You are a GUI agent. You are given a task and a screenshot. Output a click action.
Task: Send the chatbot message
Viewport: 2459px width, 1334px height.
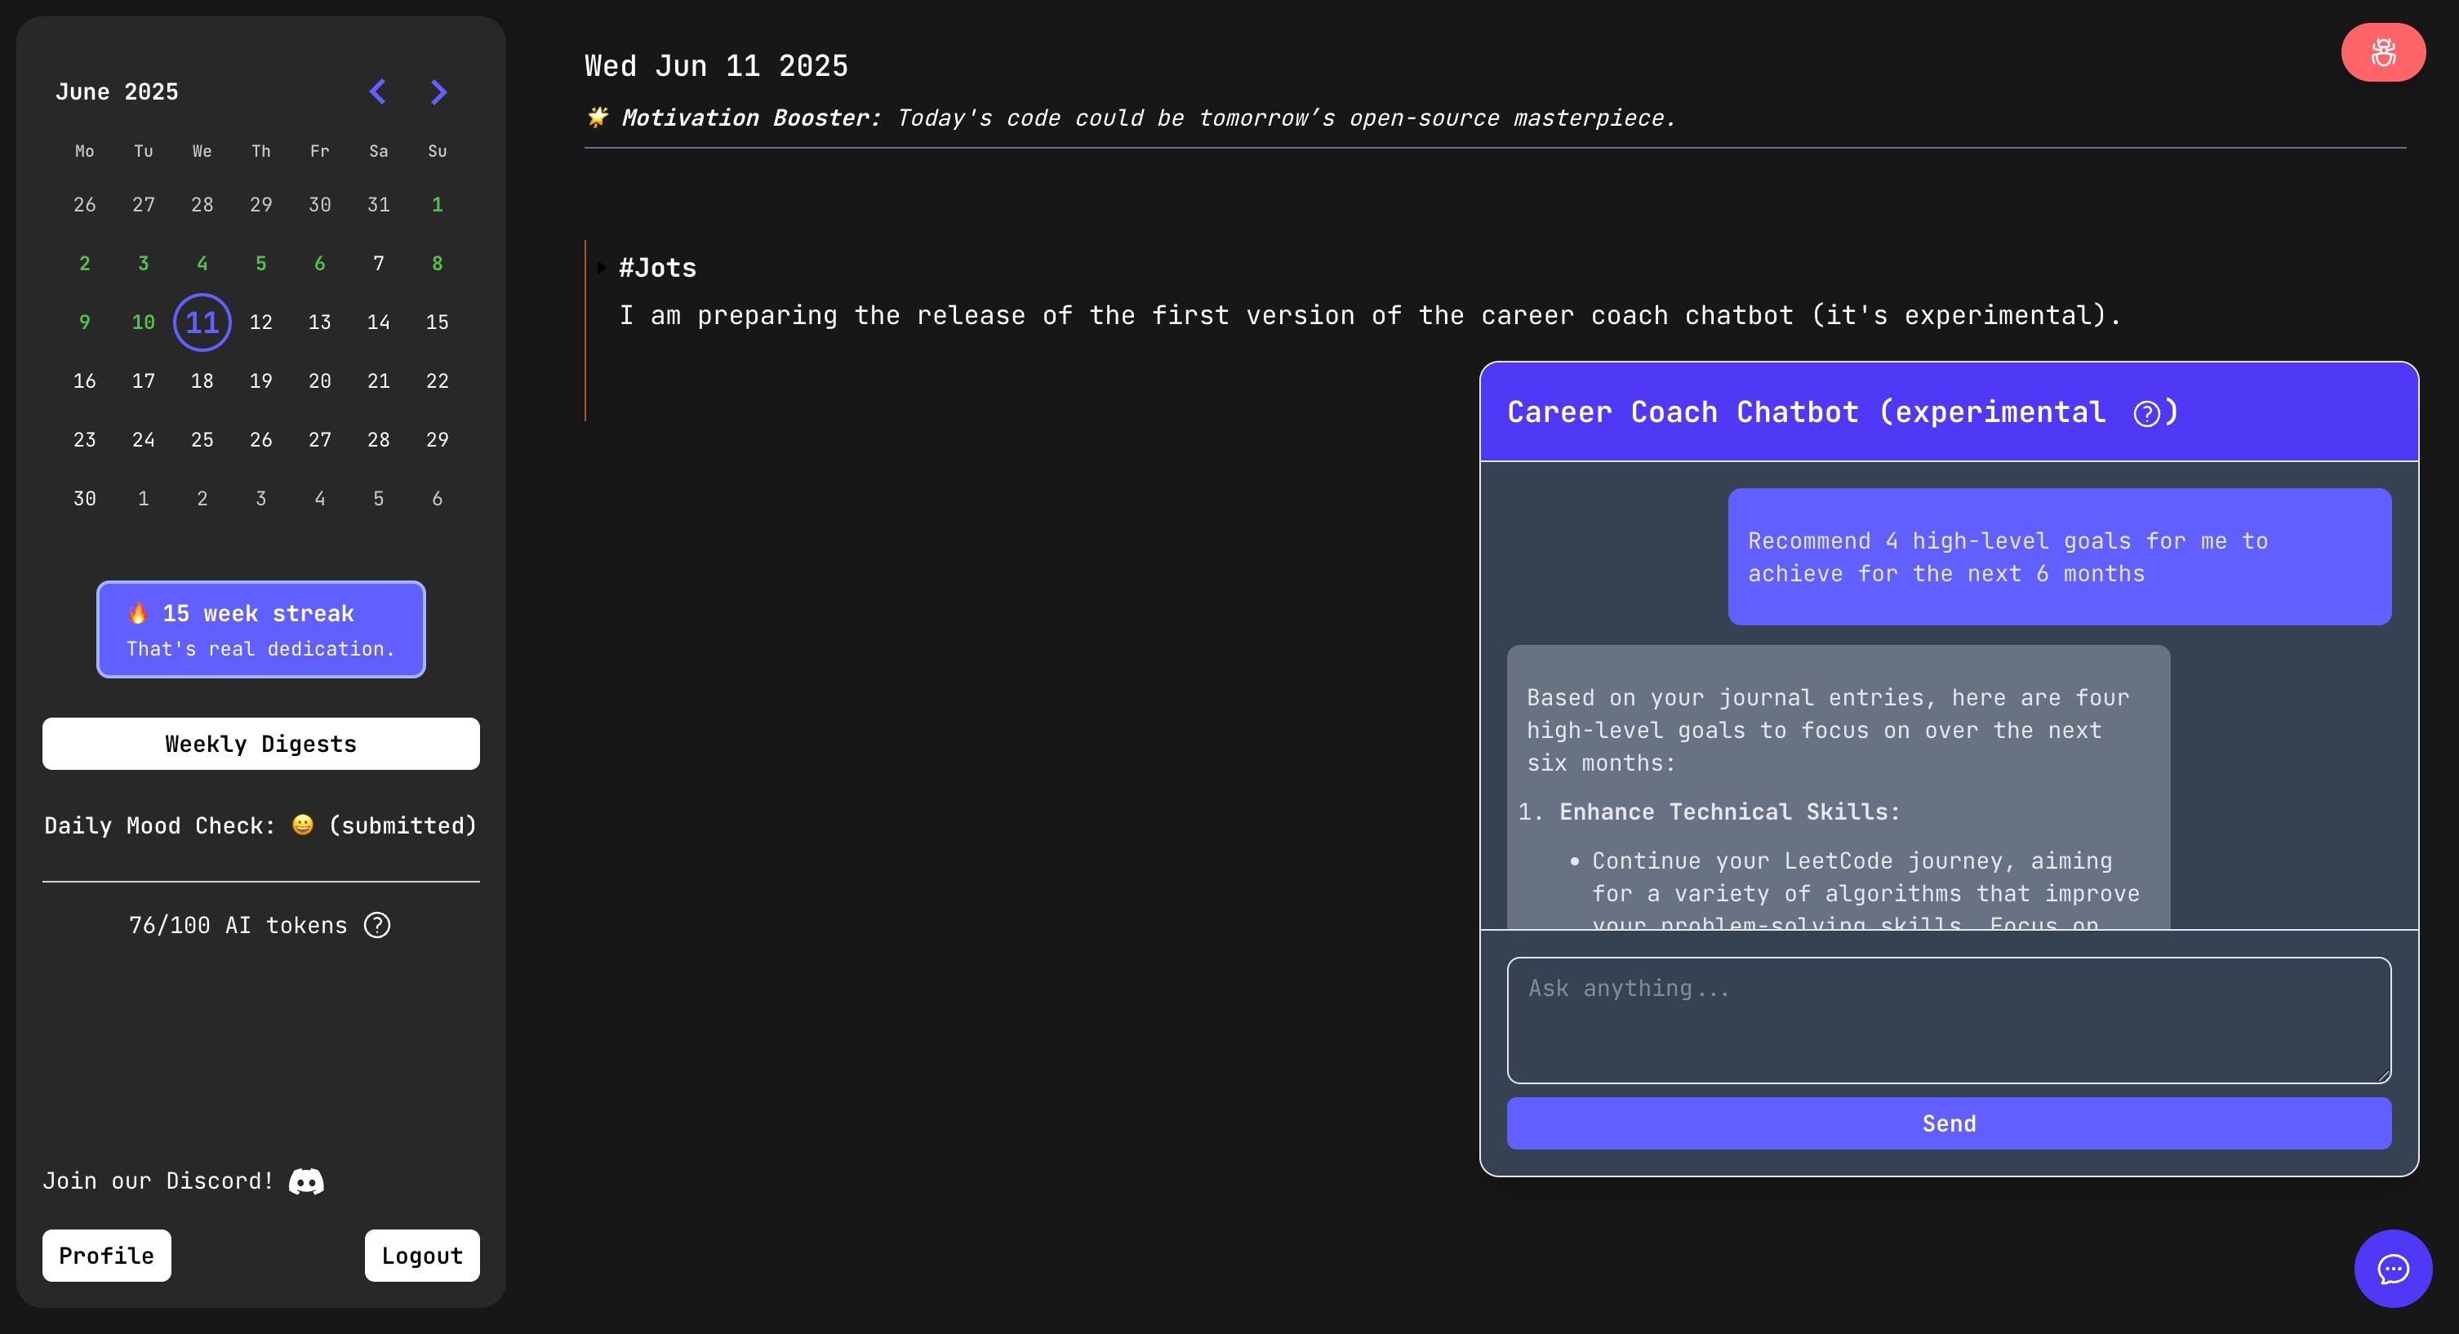pyautogui.click(x=1948, y=1124)
